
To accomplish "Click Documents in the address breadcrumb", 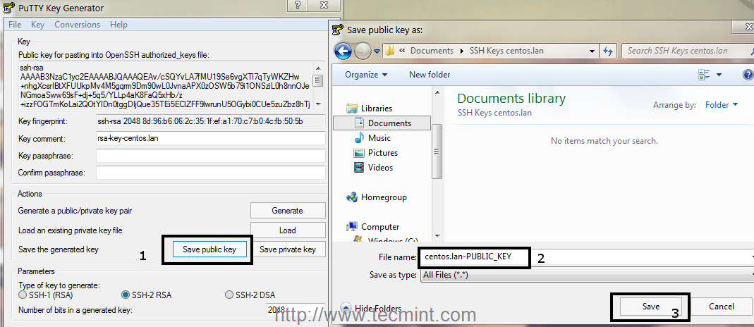I will 432,51.
